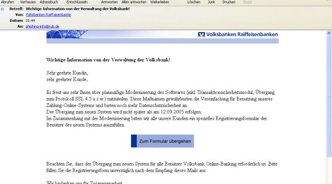
Task: Click Verfassen to compose a message
Action: 28,2
